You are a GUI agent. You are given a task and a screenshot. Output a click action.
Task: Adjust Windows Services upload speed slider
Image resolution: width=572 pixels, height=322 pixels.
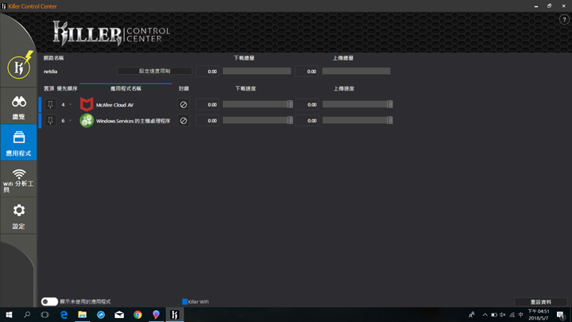click(x=389, y=120)
